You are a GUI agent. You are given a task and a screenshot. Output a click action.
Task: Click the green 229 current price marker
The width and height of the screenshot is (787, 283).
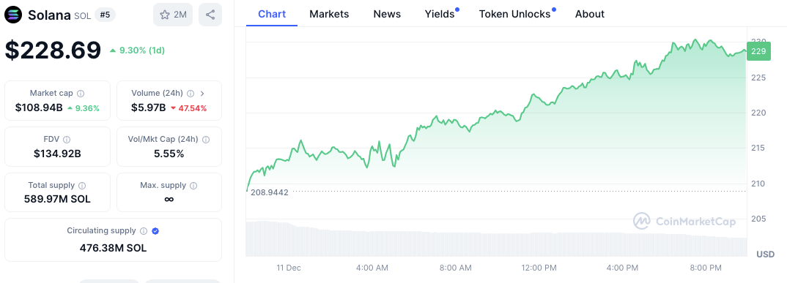click(x=759, y=52)
